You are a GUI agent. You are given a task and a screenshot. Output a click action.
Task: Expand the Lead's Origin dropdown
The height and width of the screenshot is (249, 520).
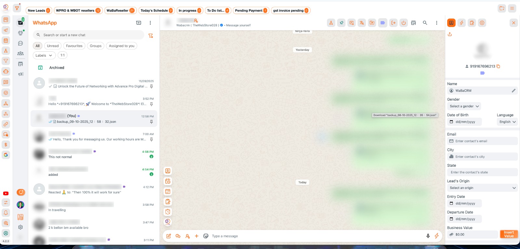(482, 188)
